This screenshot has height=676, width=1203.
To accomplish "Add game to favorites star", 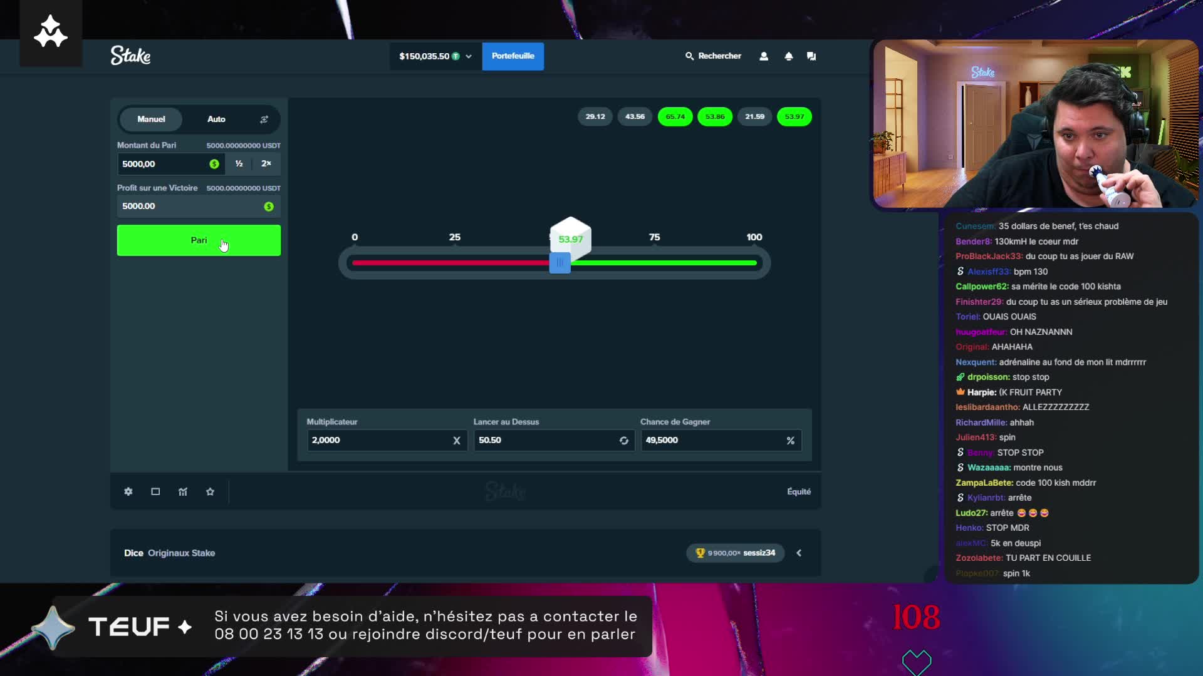I will (211, 492).
